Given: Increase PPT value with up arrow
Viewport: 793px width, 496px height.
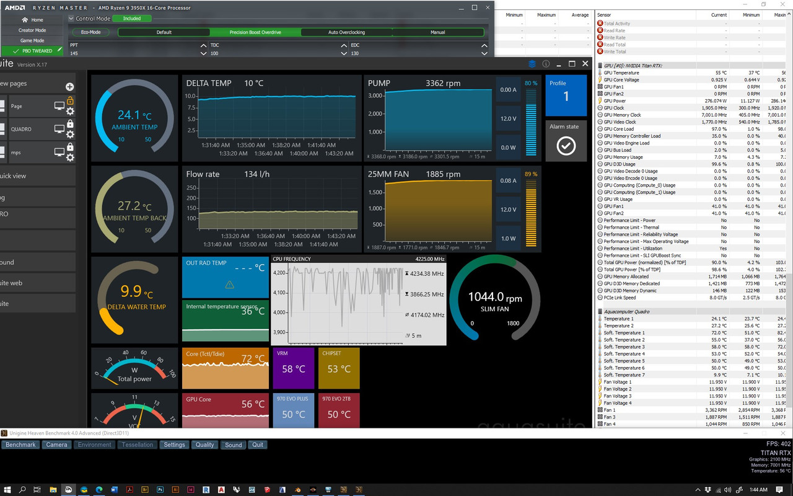Looking at the screenshot, I should (204, 45).
